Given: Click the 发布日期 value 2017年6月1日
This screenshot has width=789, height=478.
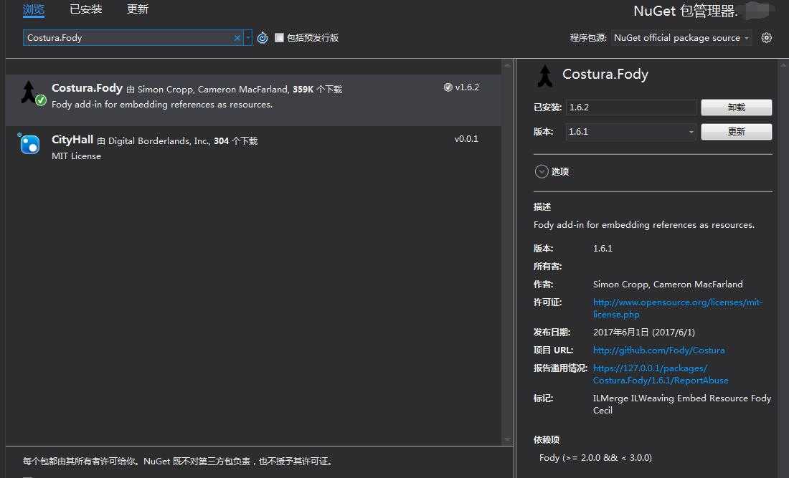Looking at the screenshot, I should (x=643, y=333).
